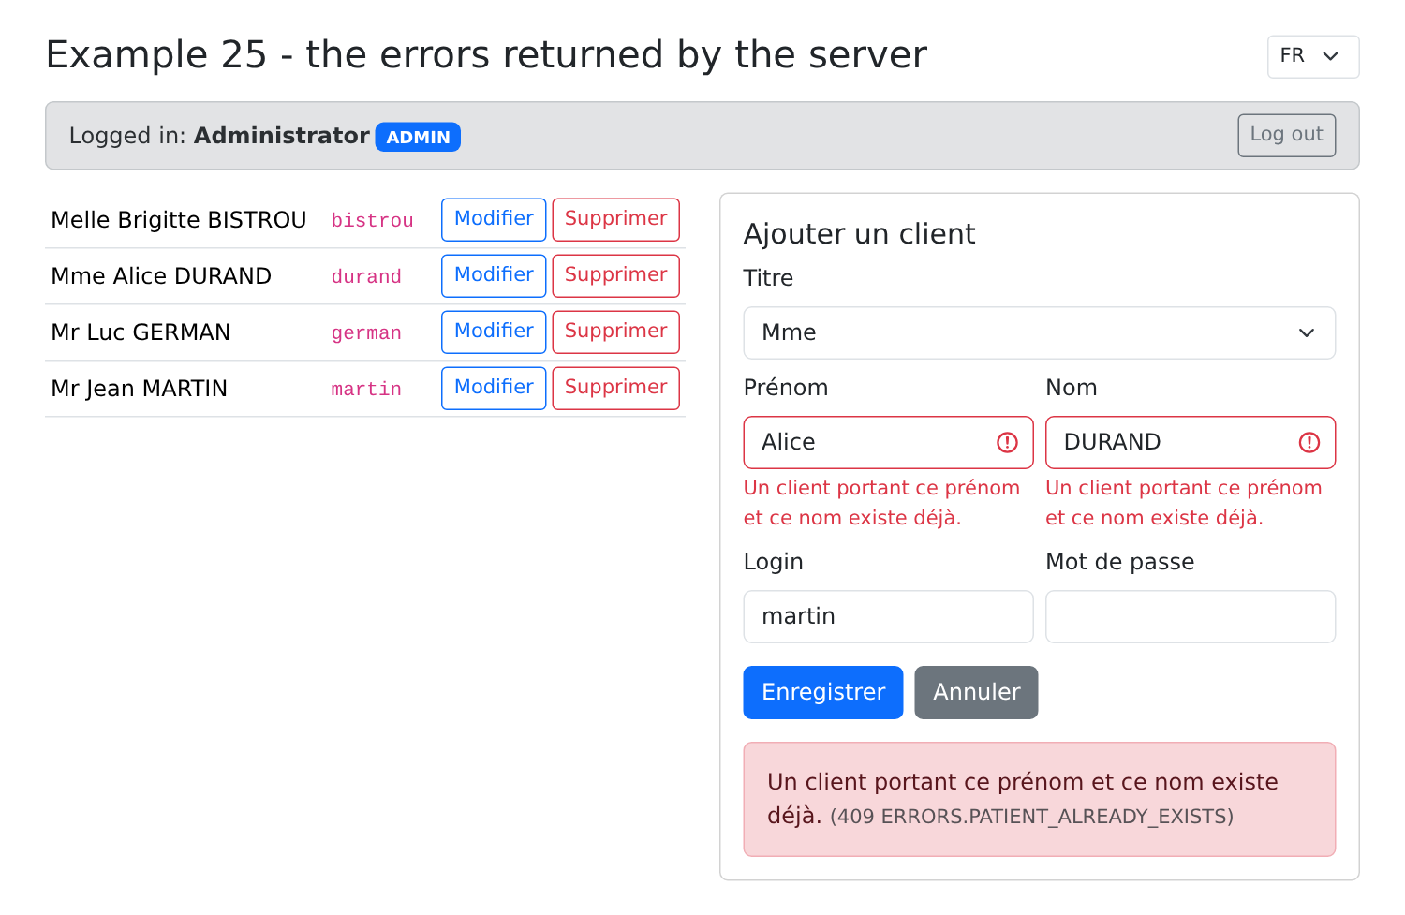Click the name 'Mr Jean MARTIN'
The image size is (1405, 915).
coord(140,389)
